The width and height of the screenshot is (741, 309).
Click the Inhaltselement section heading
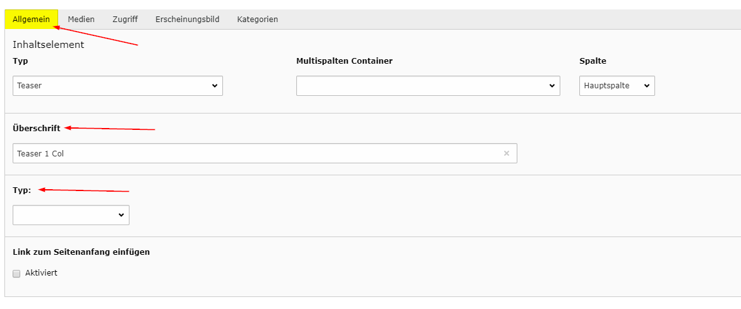click(x=48, y=45)
